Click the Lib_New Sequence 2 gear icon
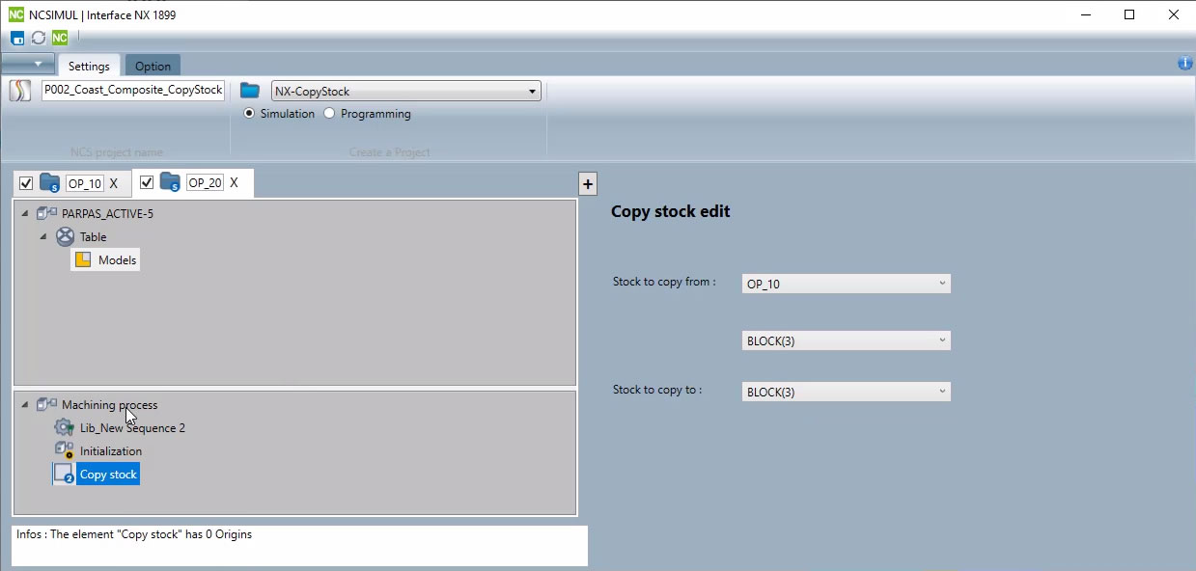1196x571 pixels. tap(64, 427)
